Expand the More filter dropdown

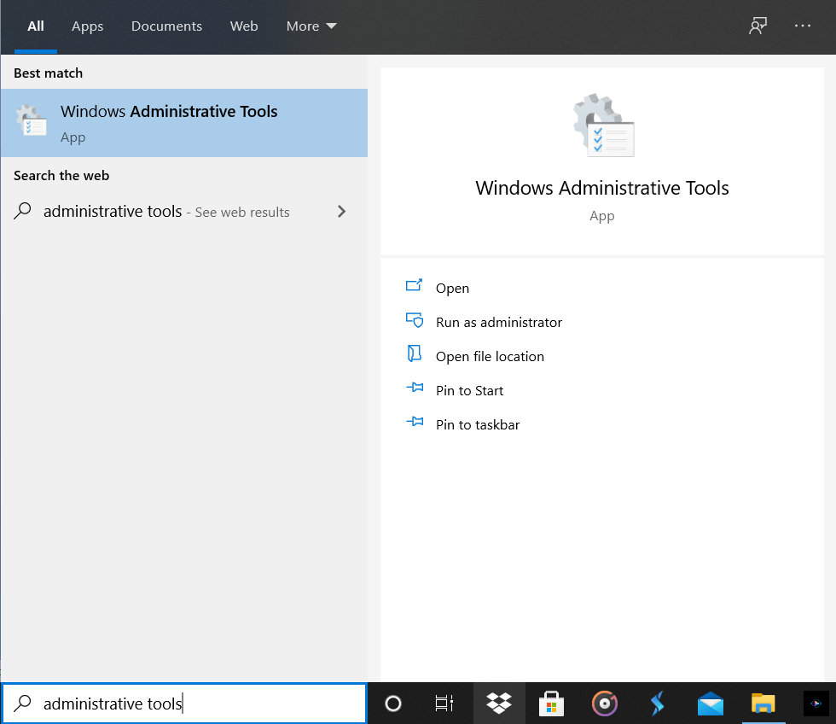[x=311, y=26]
